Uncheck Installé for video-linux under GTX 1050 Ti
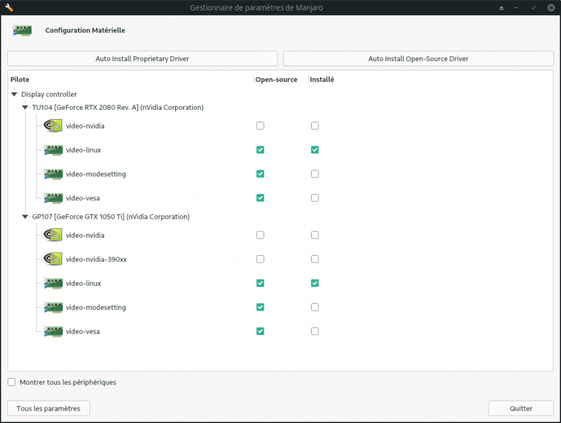 coord(315,283)
